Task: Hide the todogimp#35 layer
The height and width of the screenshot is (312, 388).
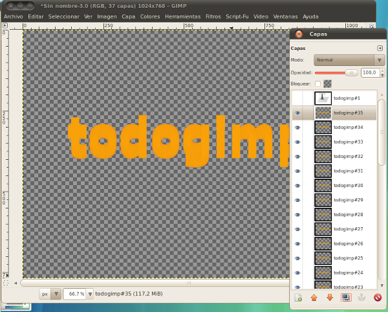Action: (297, 113)
